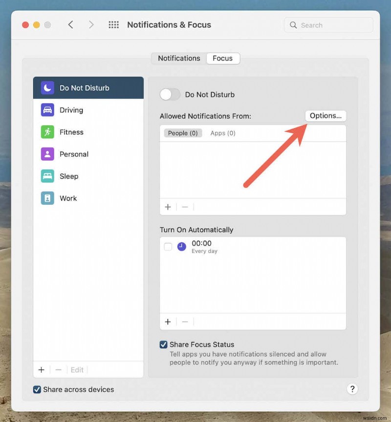Click the show all settings grid icon
This screenshot has height=422, width=391.
coord(113,24)
